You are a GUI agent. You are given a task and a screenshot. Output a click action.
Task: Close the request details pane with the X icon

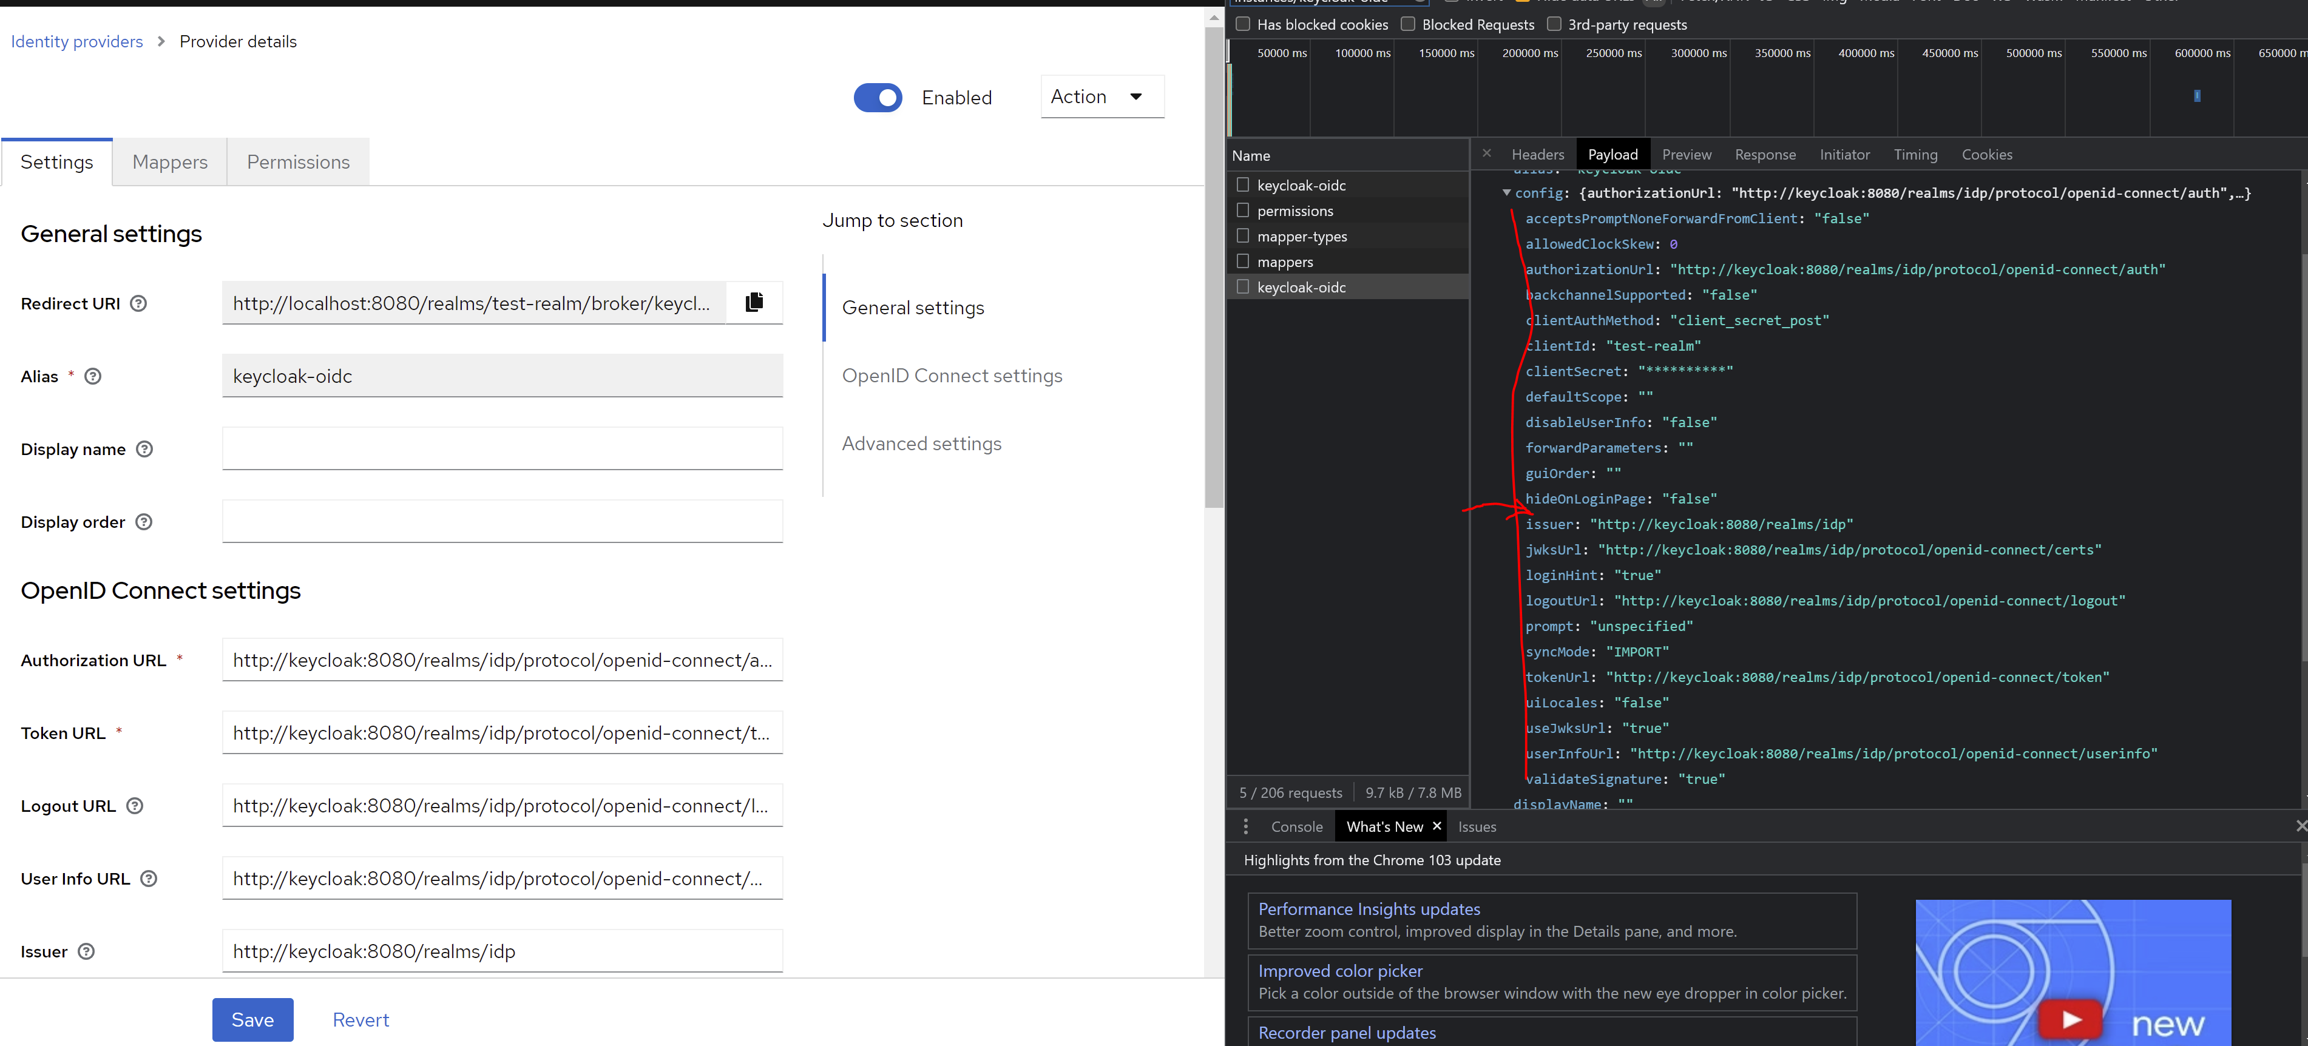[x=1486, y=153]
